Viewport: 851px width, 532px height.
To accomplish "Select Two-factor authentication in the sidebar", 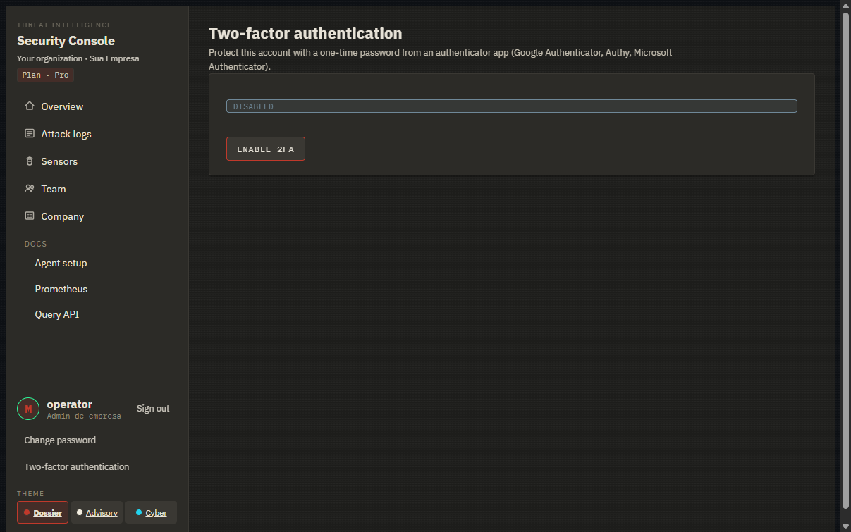I will point(77,466).
